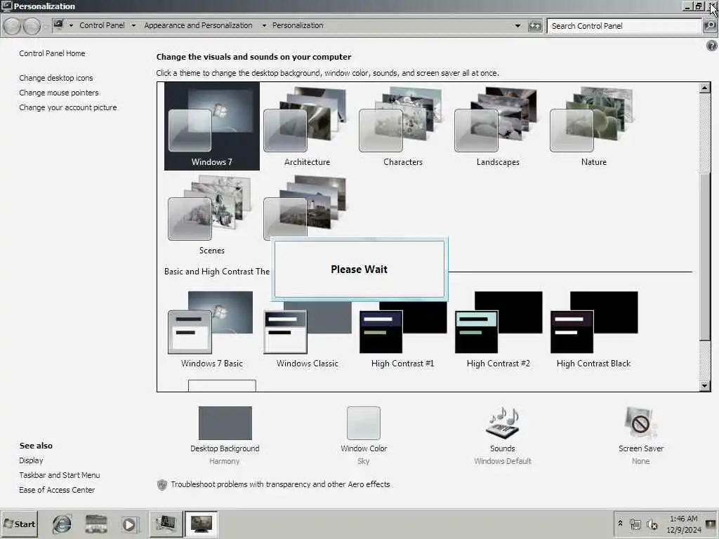Apply the Characters theme

pos(402,126)
